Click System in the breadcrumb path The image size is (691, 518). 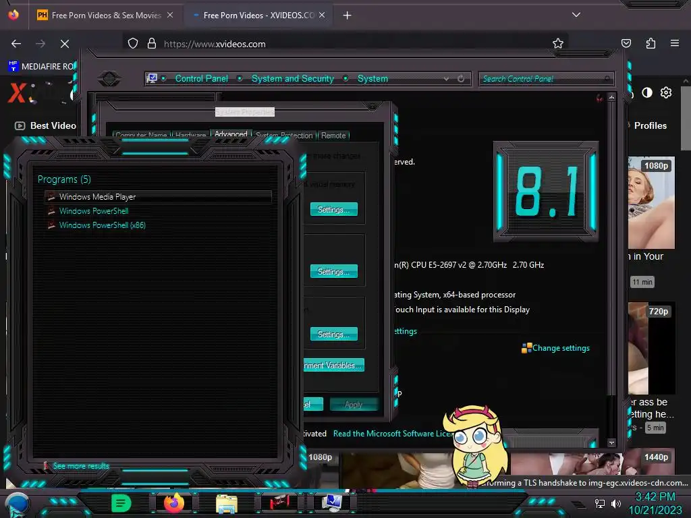click(372, 78)
